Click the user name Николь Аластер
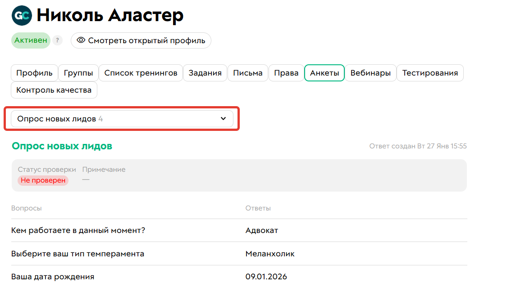507x291 pixels. tap(110, 15)
